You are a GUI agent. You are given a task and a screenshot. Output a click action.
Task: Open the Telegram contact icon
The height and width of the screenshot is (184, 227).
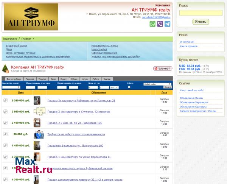167,24
